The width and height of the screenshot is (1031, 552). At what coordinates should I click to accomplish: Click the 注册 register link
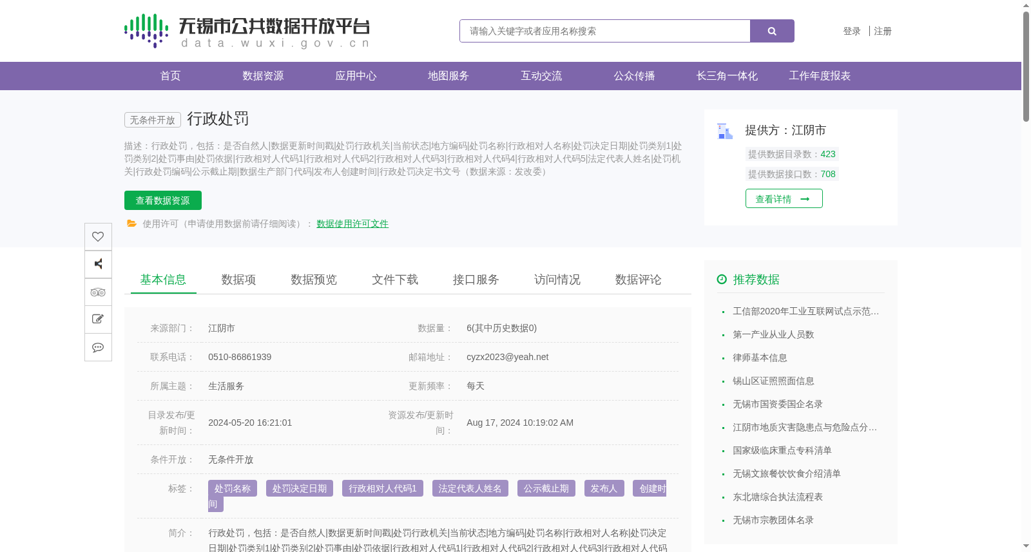[883, 31]
